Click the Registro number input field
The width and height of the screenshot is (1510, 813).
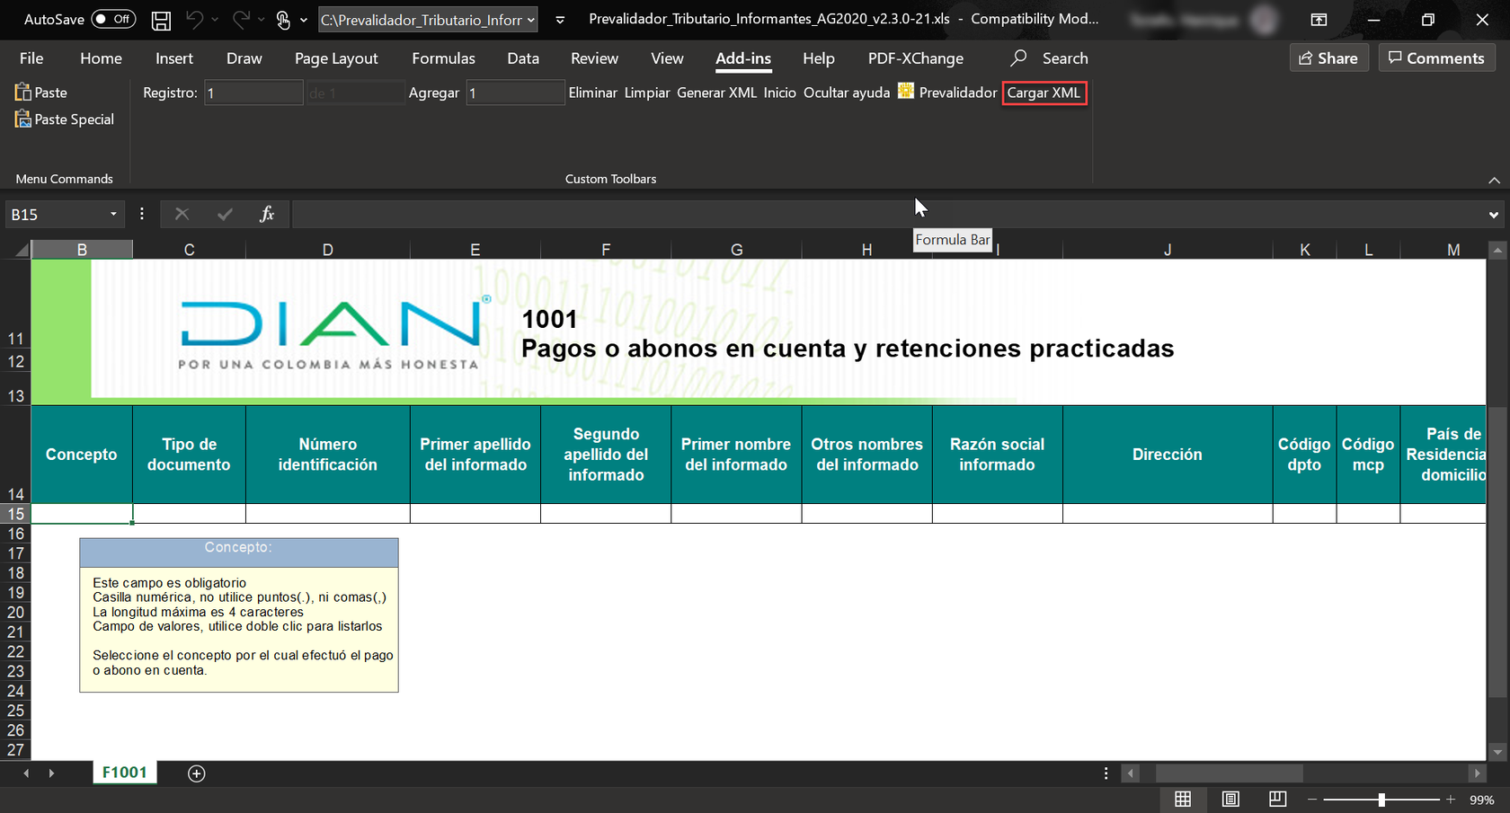(x=253, y=93)
